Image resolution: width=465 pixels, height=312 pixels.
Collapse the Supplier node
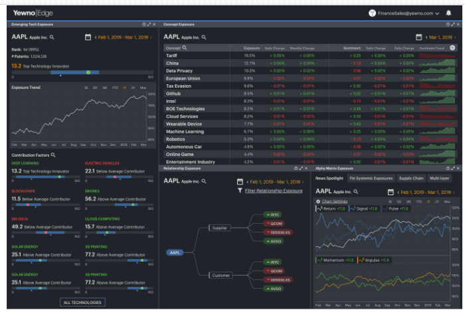[x=219, y=228]
